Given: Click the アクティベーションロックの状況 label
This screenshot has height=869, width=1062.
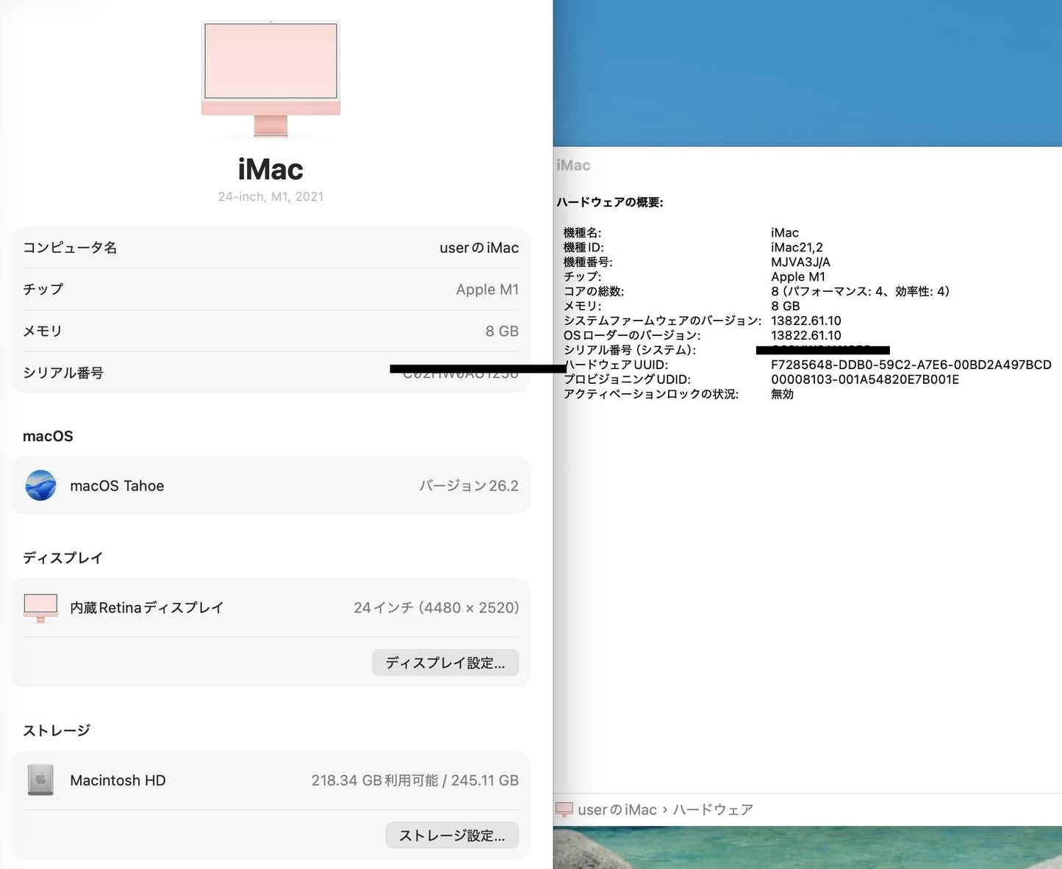Looking at the screenshot, I should pyautogui.click(x=651, y=395).
